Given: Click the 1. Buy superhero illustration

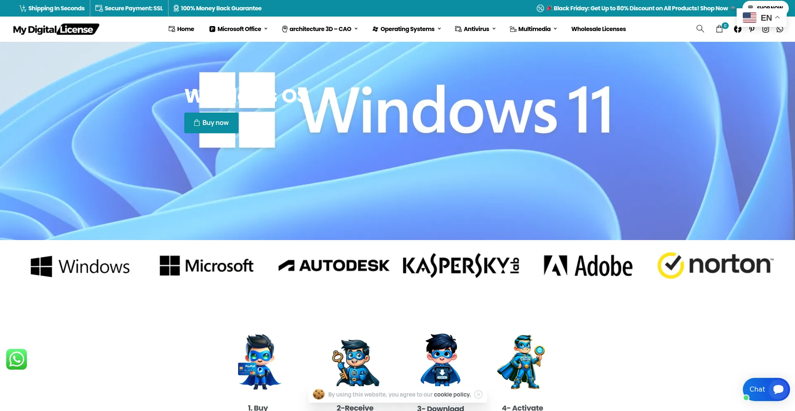Looking at the screenshot, I should pos(260,361).
